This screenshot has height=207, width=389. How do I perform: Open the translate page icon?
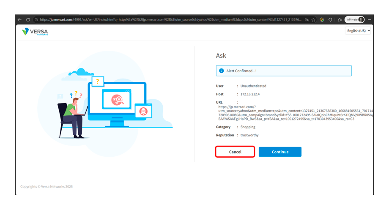click(307, 19)
